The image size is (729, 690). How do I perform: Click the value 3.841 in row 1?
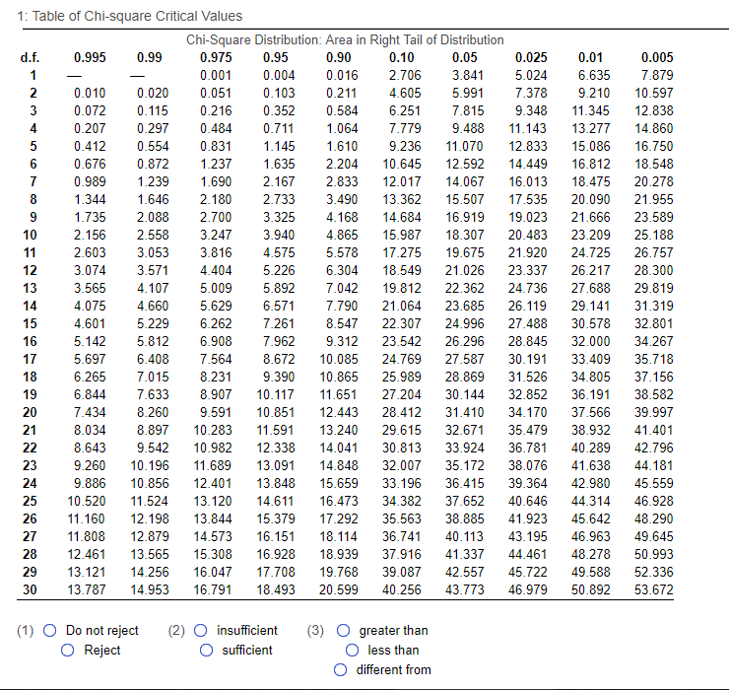468,75
